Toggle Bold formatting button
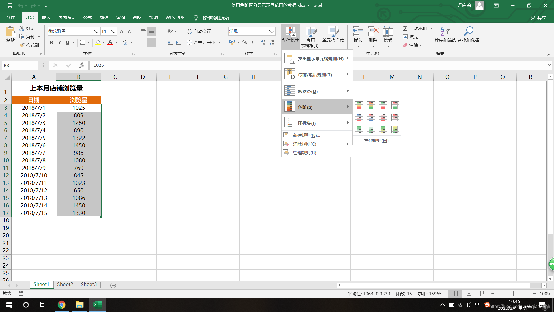The image size is (554, 312). coord(51,42)
